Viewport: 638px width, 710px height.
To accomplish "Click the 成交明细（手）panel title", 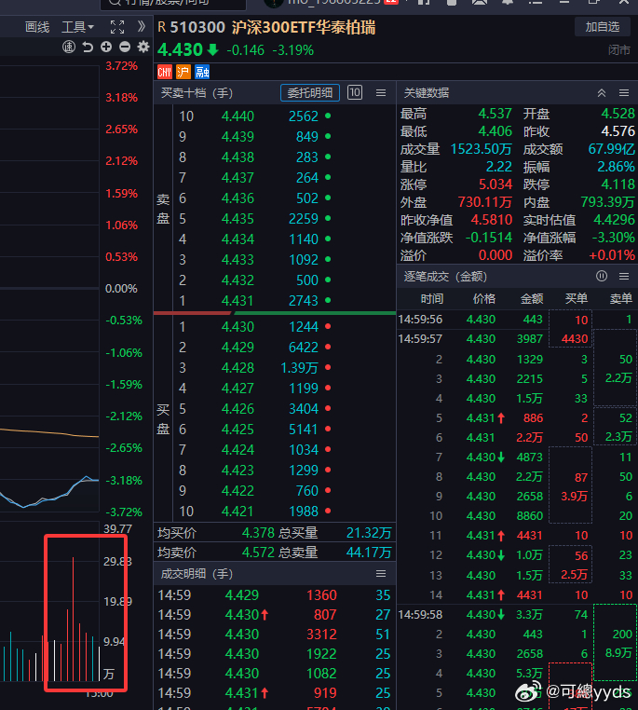I will (x=197, y=574).
